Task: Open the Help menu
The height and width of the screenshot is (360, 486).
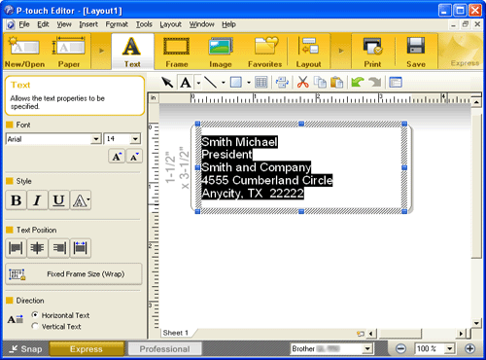Action: [228, 24]
